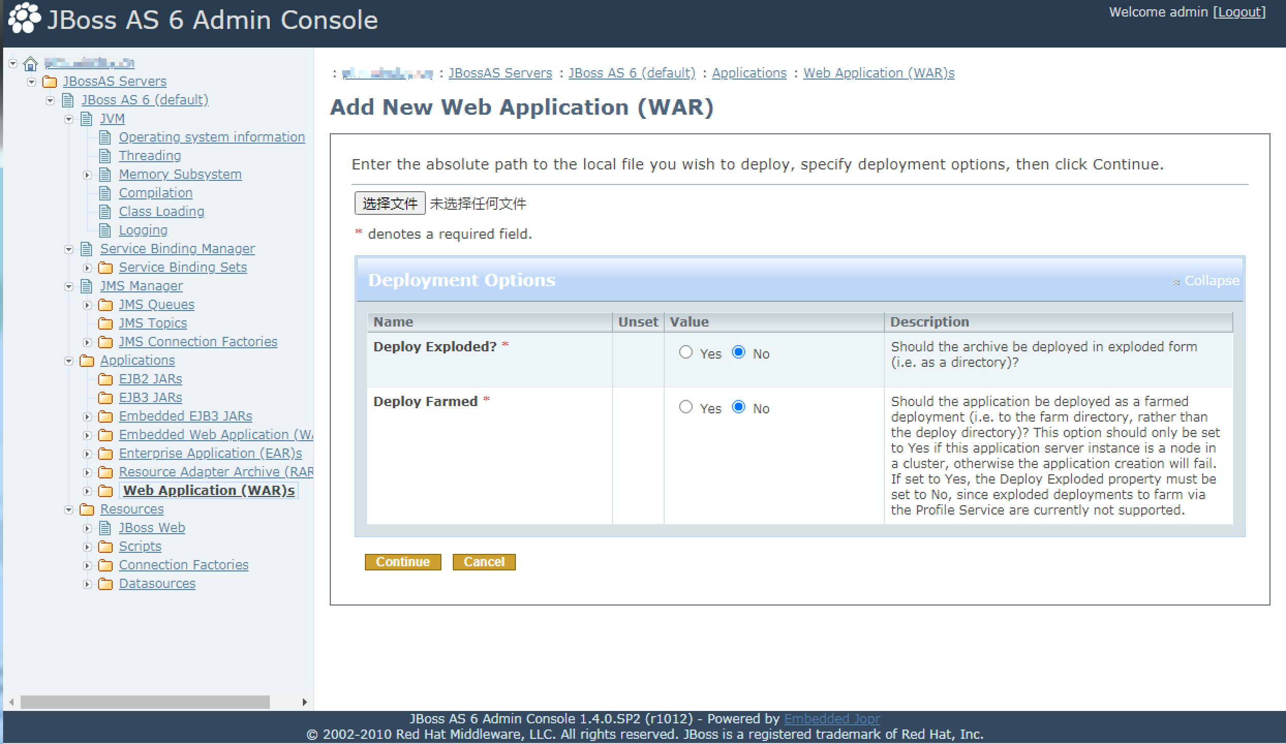This screenshot has width=1286, height=744.
Task: Click the JBoss logo in header
Action: point(24,18)
